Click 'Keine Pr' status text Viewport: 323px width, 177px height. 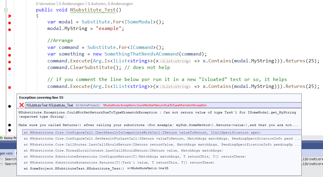(x=10, y=138)
